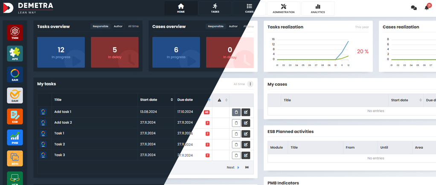The height and width of the screenshot is (185, 436).
Task: Open the BDM folder module icon
Action: [x=15, y=158]
